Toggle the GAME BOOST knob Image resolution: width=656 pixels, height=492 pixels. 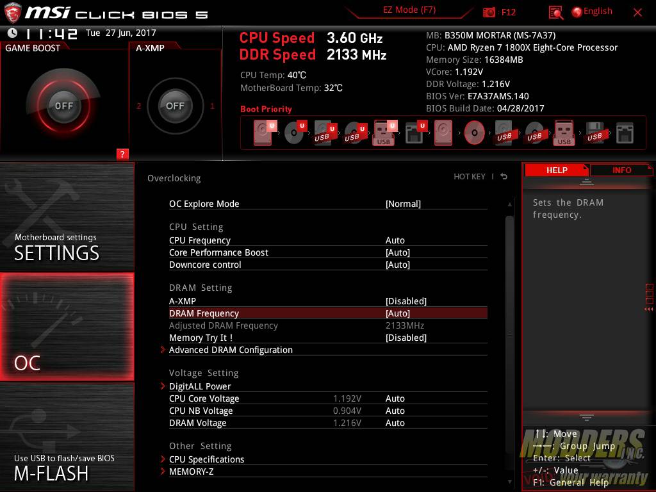63,106
